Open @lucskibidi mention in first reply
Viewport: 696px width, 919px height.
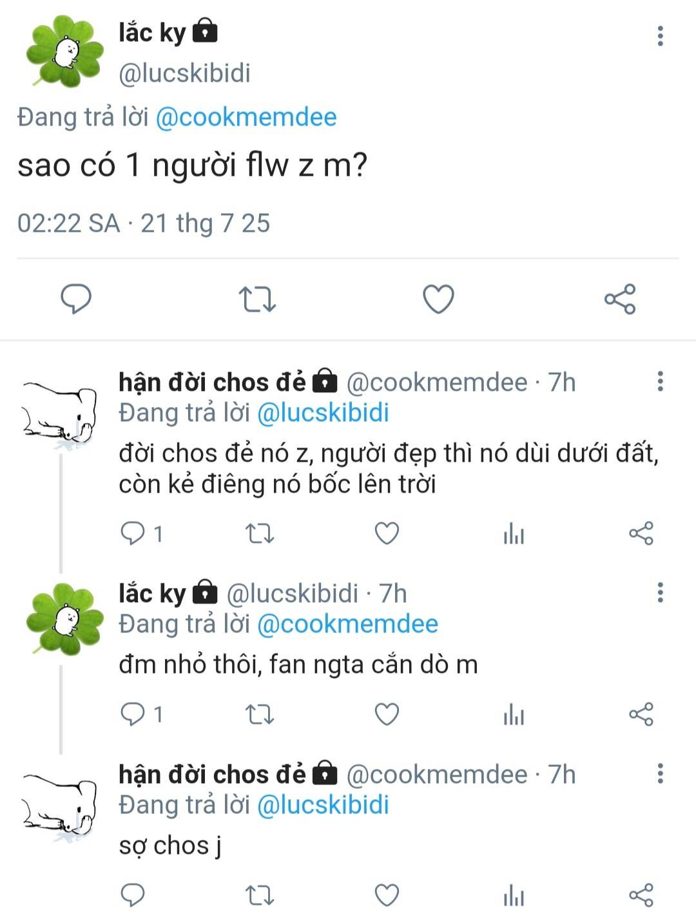(323, 413)
